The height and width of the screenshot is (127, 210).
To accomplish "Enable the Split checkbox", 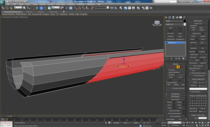I will (x=199, y=43).
